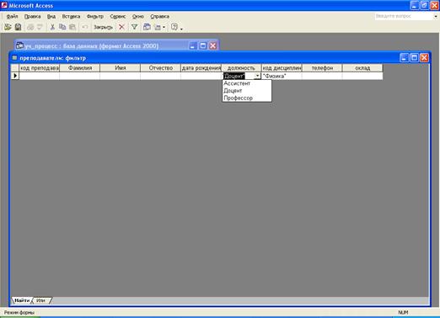Click the Save as Query disk icon
Screen dimensions: 440x318
18,27
